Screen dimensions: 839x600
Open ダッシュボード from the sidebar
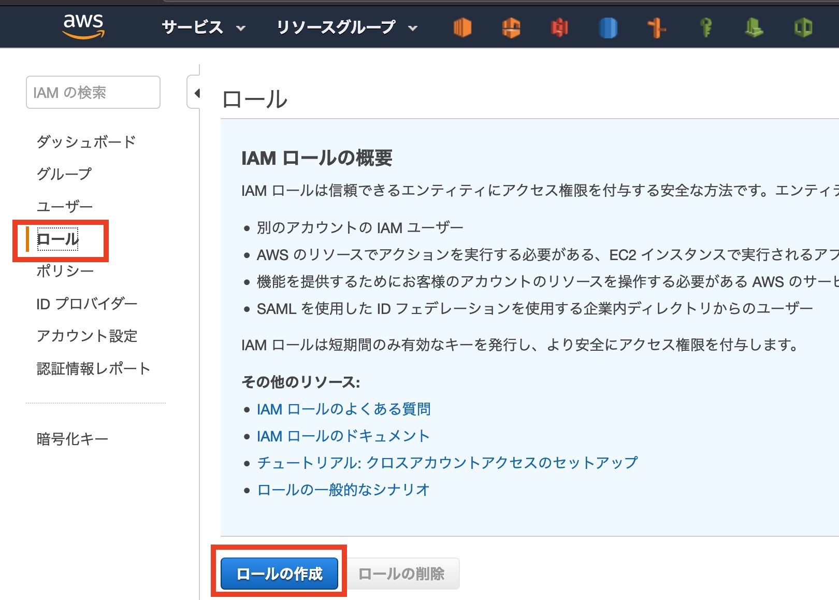click(86, 141)
